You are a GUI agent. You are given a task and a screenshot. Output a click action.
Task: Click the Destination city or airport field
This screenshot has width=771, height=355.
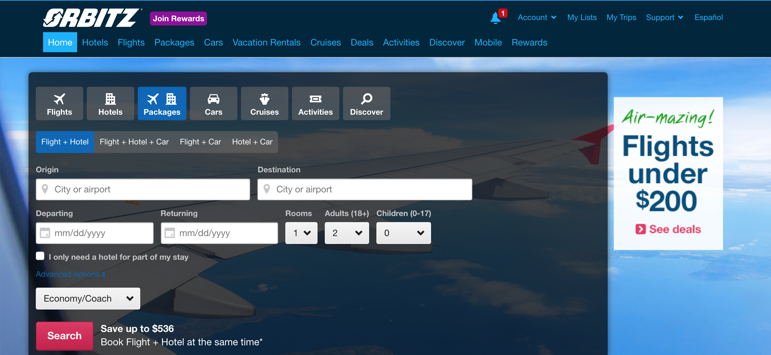(365, 189)
